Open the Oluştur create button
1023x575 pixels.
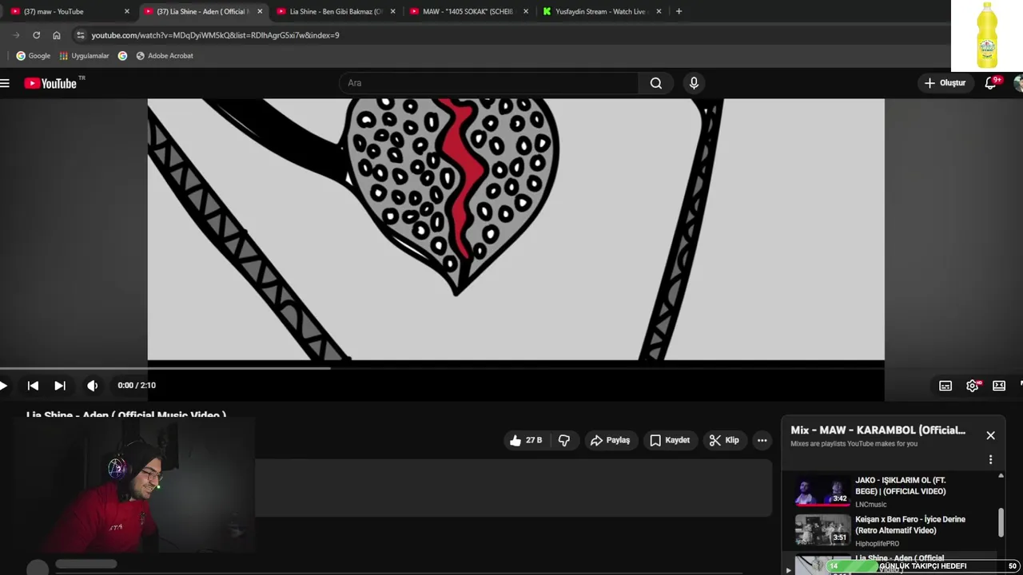click(x=945, y=83)
